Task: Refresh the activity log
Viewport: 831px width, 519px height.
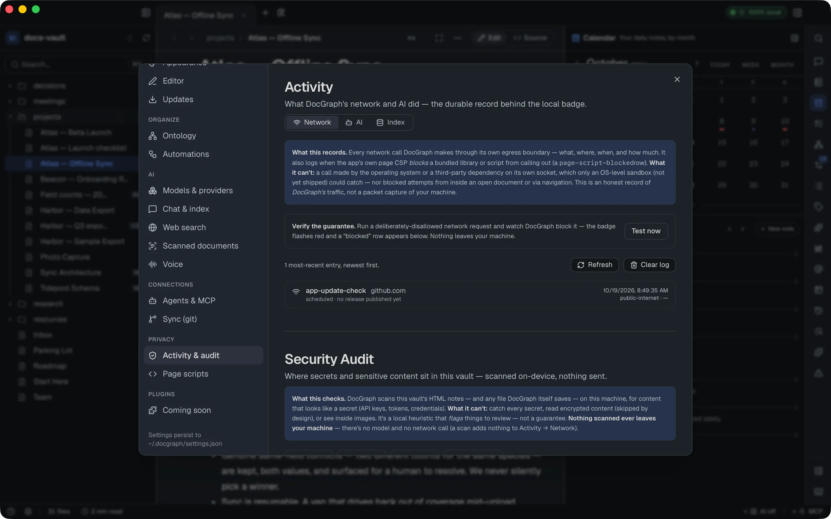Action: [595, 265]
